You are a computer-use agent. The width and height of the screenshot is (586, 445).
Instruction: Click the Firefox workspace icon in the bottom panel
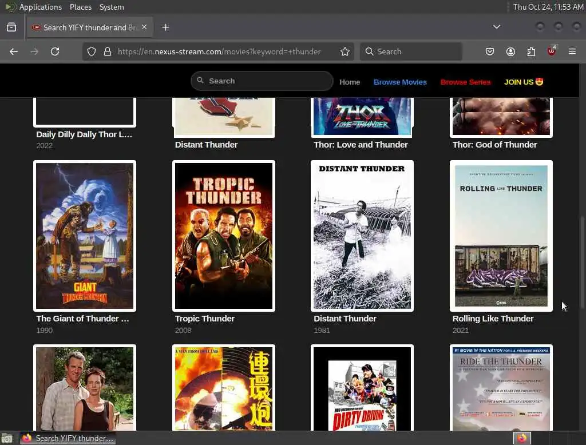pos(522,438)
